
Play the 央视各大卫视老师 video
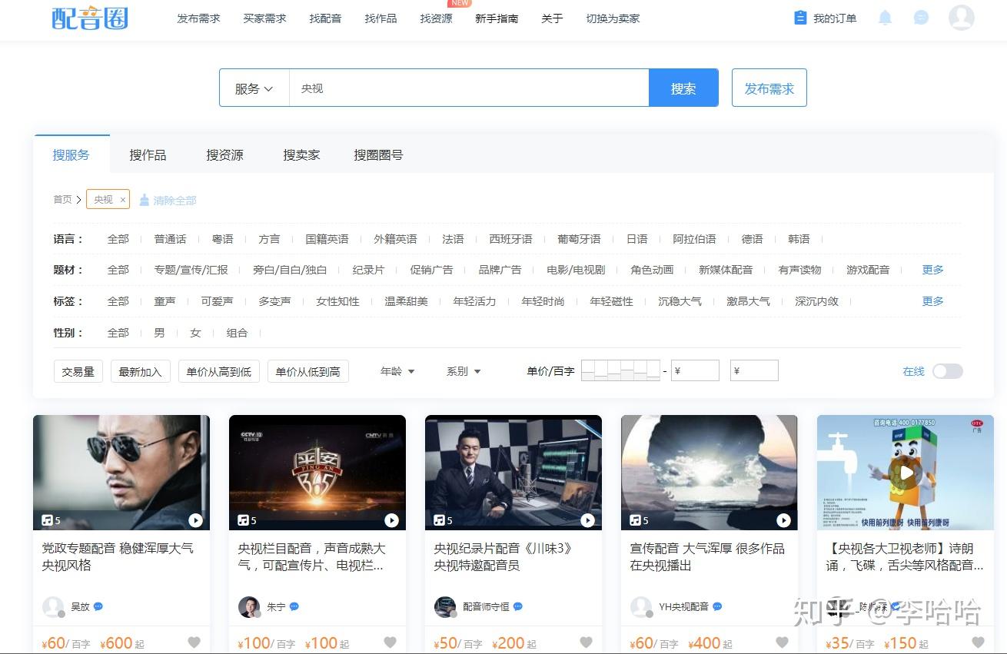coord(906,473)
